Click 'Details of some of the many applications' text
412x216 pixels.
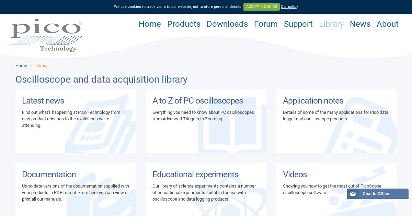[335, 116]
